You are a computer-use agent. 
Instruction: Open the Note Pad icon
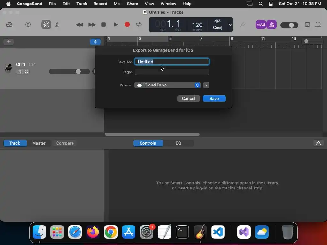[x=308, y=25]
